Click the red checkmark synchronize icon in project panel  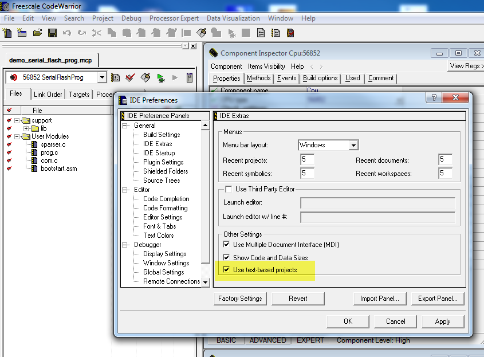(130, 77)
